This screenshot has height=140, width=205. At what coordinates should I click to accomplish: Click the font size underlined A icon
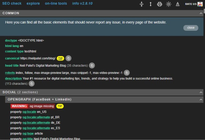point(178,4)
